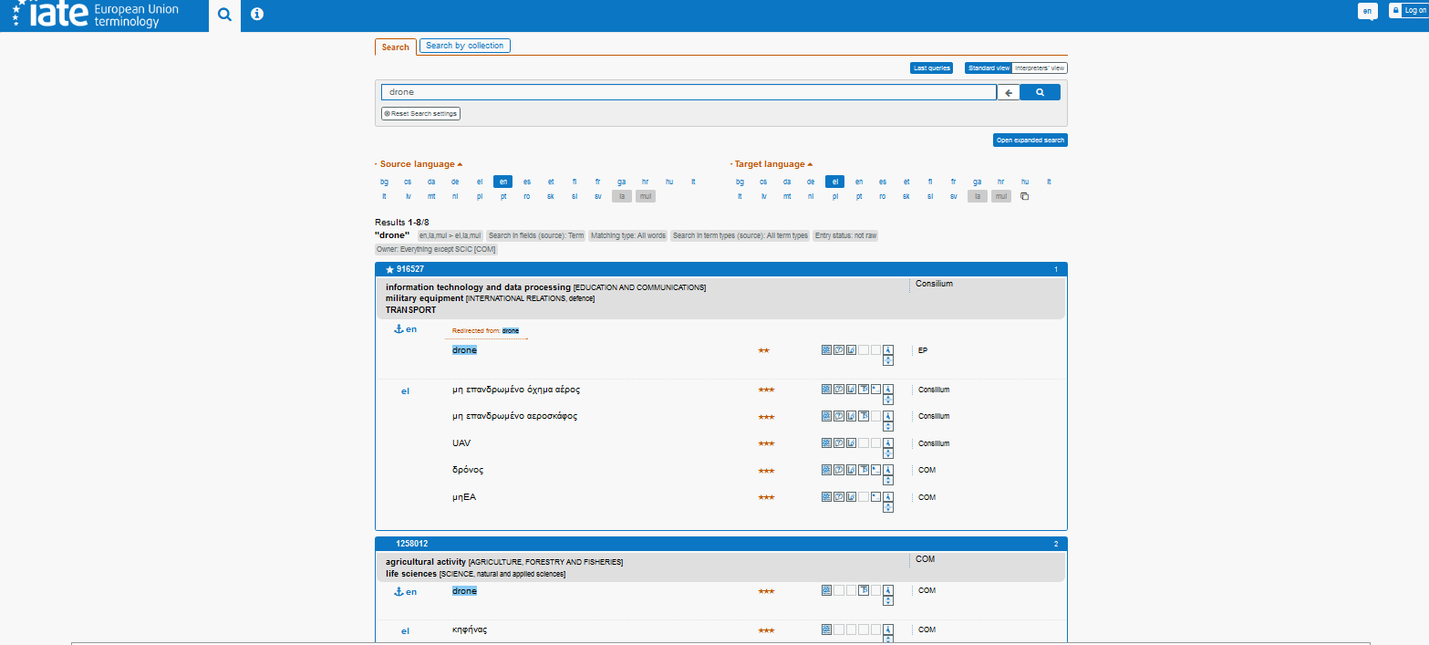Viewport: 1429px width, 645px height.
Task: Toggle the mul source language button
Action: pyautogui.click(x=646, y=196)
